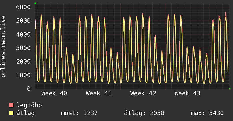Click the 5000 y-axis value
This screenshot has width=233, height=121.
pos(23,21)
